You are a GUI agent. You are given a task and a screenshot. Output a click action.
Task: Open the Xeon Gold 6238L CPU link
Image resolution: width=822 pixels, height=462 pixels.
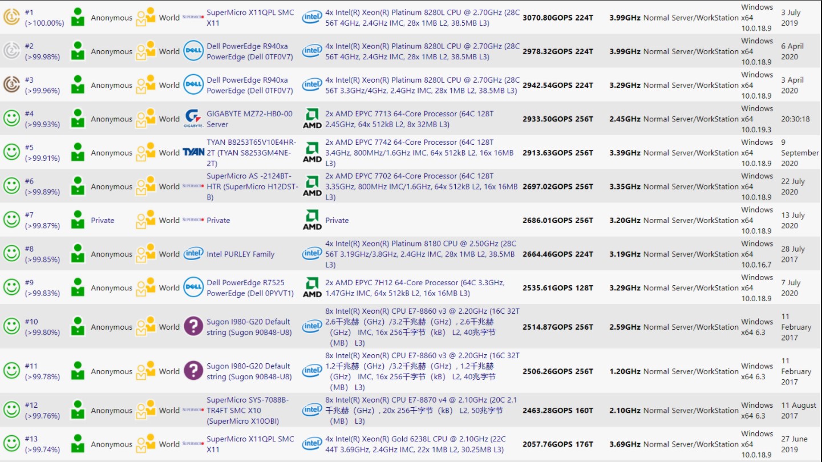[x=415, y=444]
